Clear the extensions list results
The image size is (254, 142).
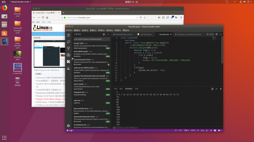[x=104, y=34]
